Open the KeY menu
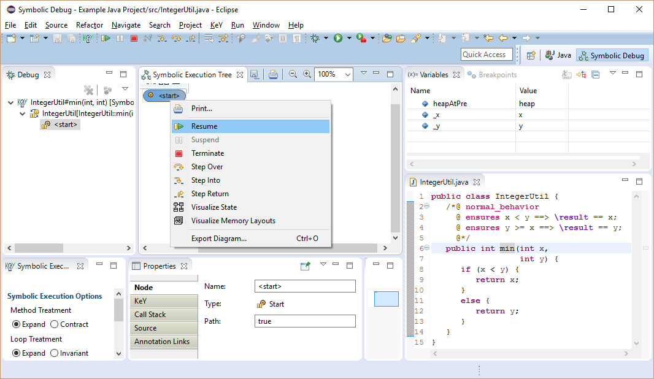Screen dimensions: 654x379 click(x=217, y=25)
